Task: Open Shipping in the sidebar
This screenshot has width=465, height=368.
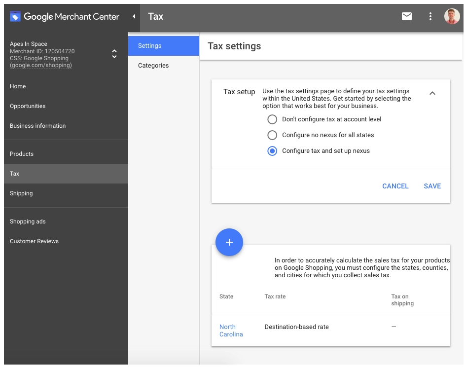Action: click(x=66, y=193)
